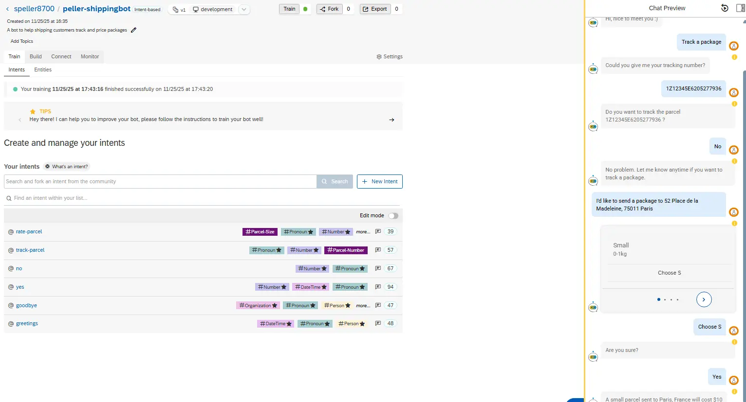
Task: Expand more entities on the goodbye intent
Action: pos(363,305)
